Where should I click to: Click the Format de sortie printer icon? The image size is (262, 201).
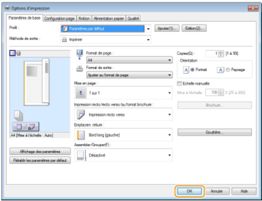(x=80, y=69)
